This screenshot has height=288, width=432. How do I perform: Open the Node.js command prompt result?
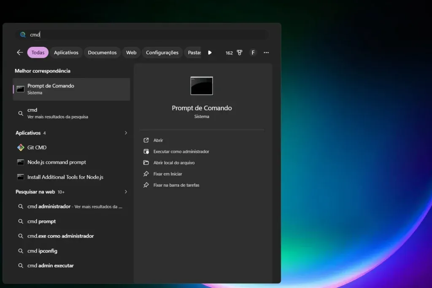coord(71,162)
